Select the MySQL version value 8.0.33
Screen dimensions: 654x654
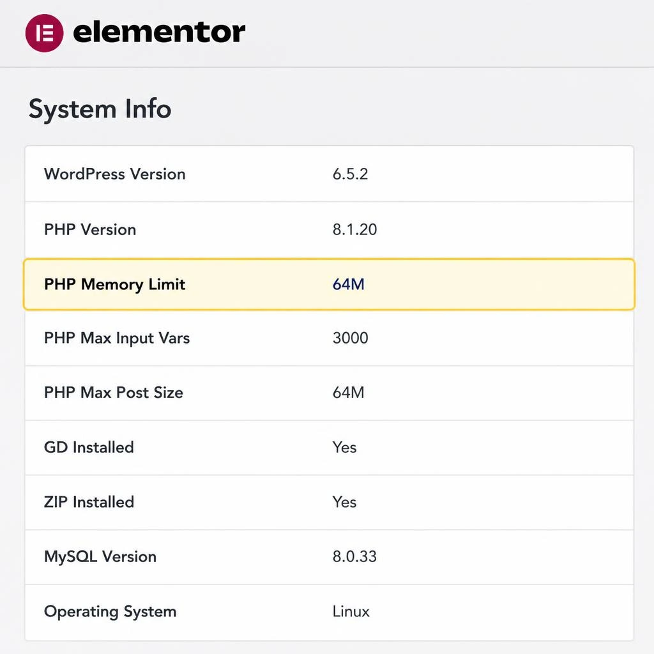354,556
